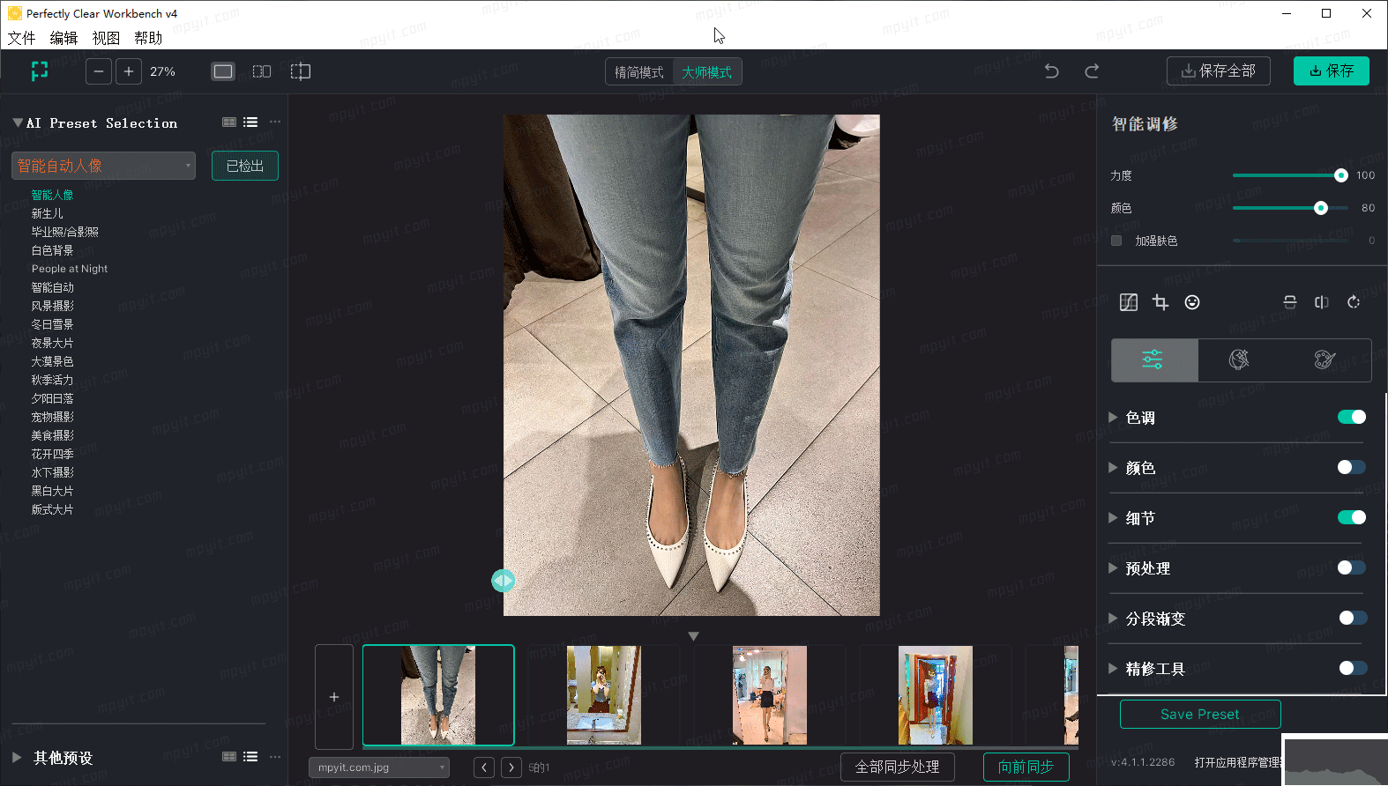Expand the 其他预设 section
This screenshot has width=1388, height=786.
click(x=18, y=758)
